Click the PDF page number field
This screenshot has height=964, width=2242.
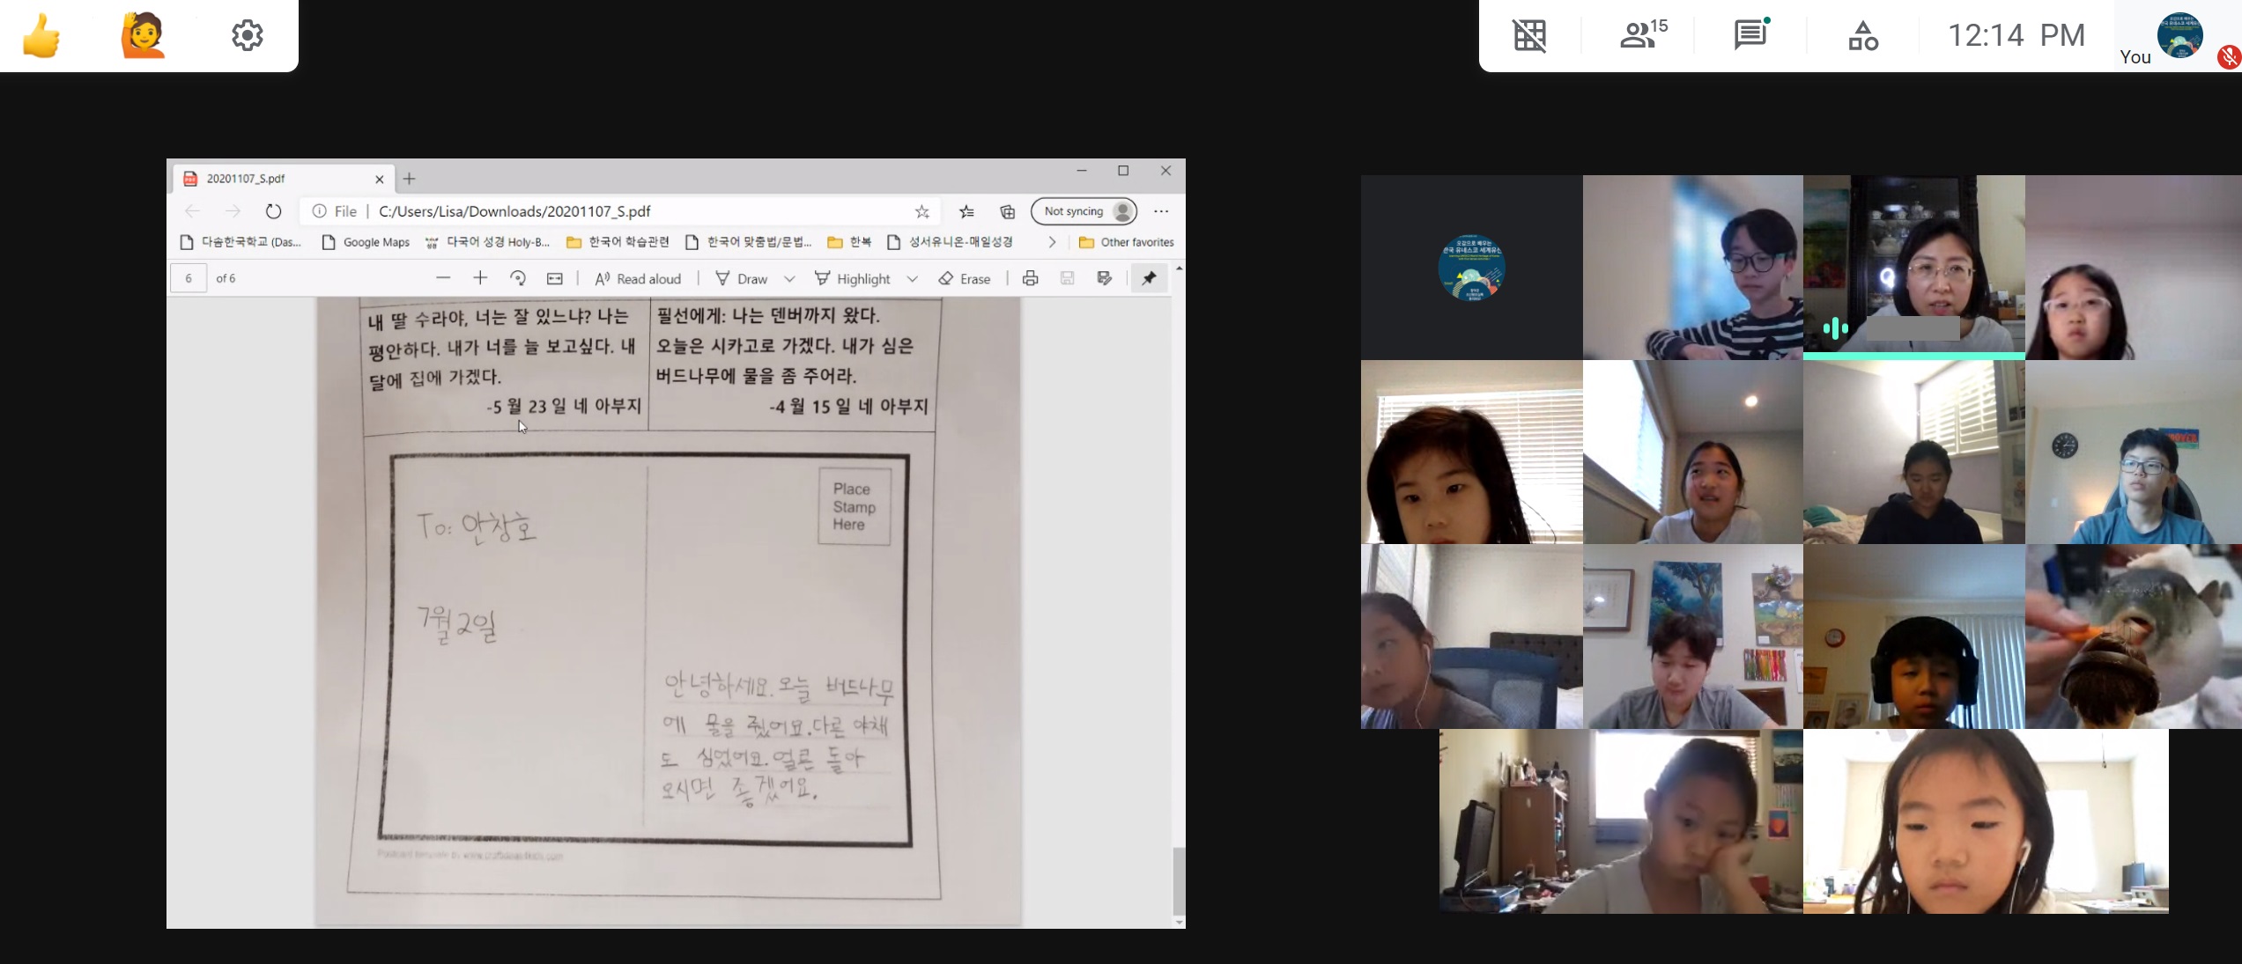[189, 278]
